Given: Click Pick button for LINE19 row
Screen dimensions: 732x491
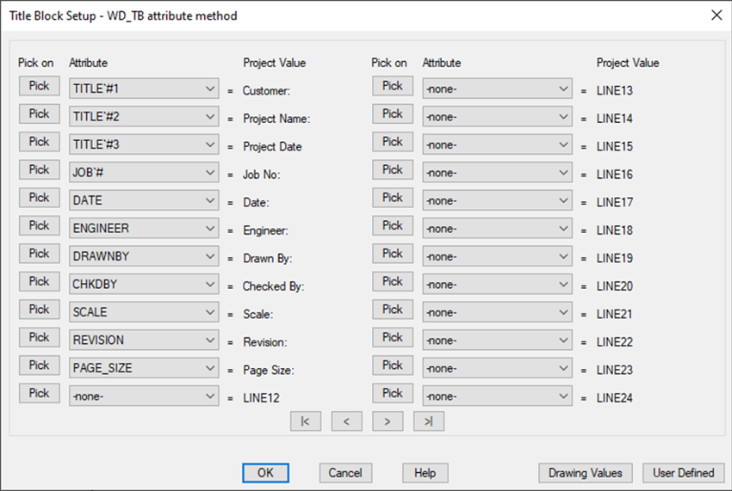Looking at the screenshot, I should 393,254.
